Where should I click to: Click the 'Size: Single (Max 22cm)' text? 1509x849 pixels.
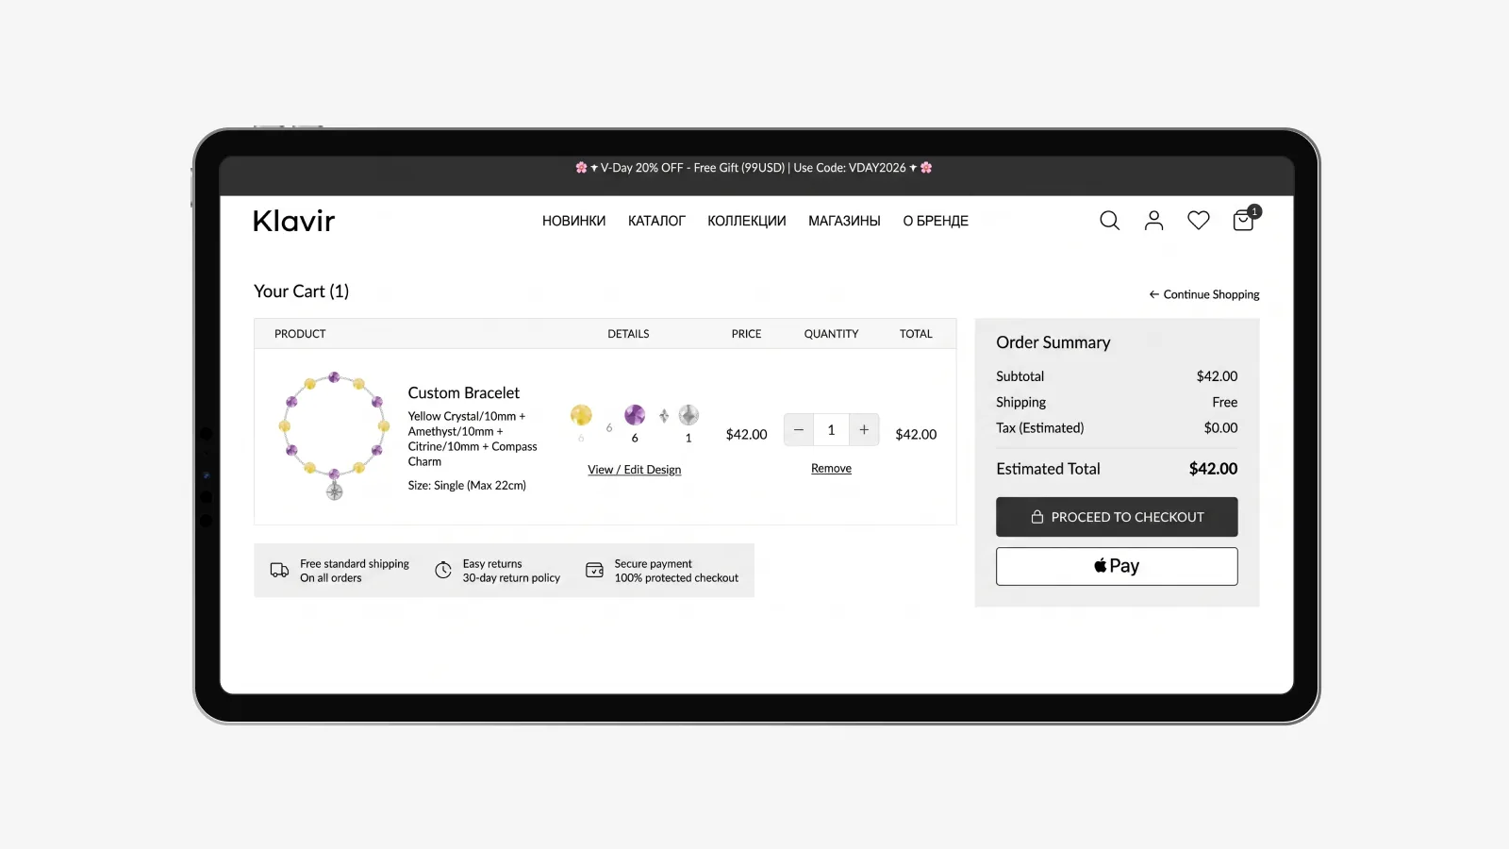tap(467, 486)
